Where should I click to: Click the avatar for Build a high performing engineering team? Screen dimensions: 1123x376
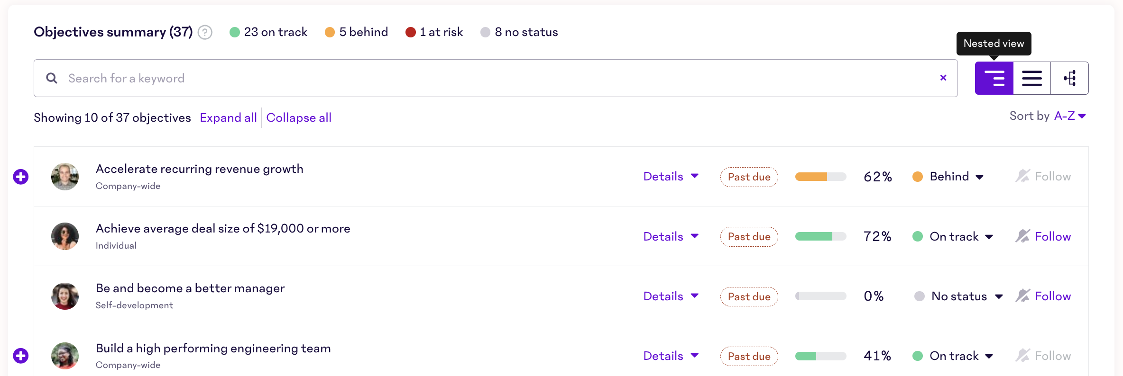click(64, 356)
